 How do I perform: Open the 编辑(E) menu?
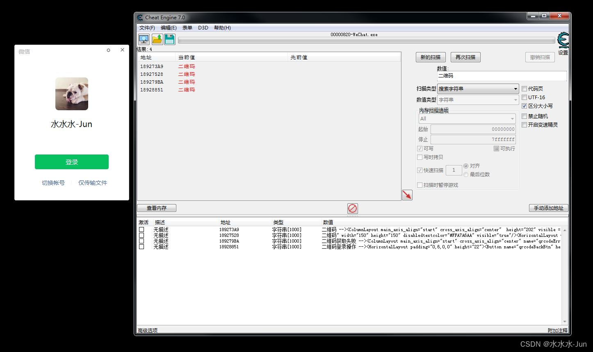point(169,28)
